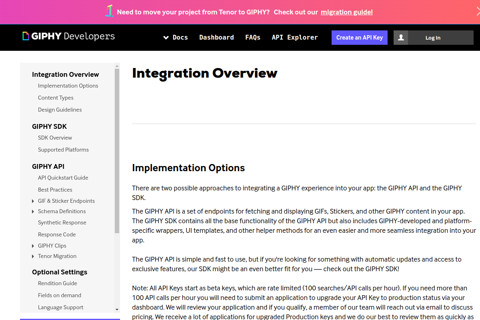This screenshot has height=320, width=480.
Task: Click the sidebar scroll-down arrow
Action: 117,310
